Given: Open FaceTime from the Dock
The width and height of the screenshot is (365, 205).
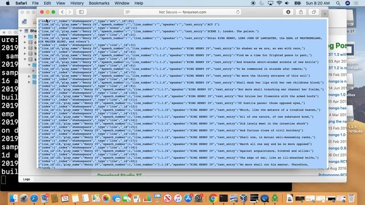Looking at the screenshot, I should tap(127, 198).
